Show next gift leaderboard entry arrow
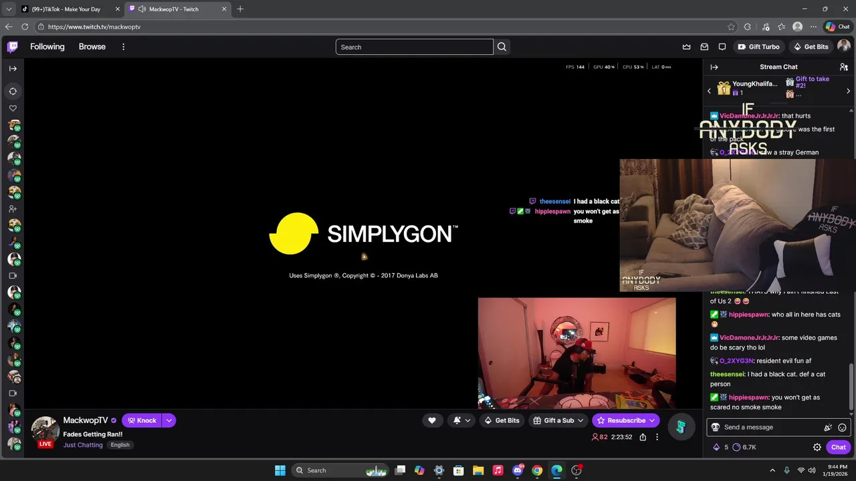 pyautogui.click(x=848, y=91)
